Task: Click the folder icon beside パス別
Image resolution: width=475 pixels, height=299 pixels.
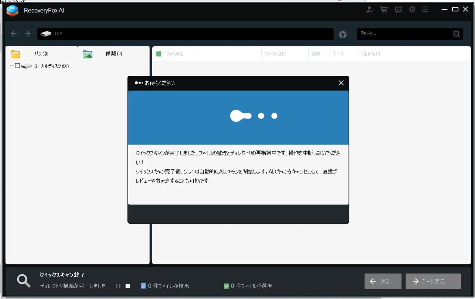Action: pyautogui.click(x=15, y=54)
